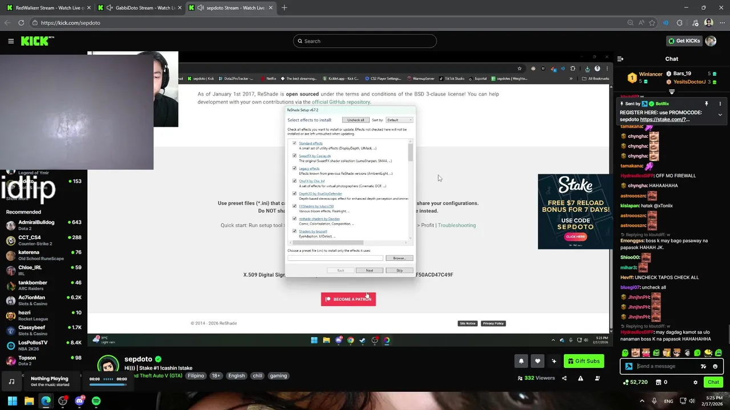Open the Sort by Default dropdown
Viewport: 730px width, 410px height.
tap(399, 120)
